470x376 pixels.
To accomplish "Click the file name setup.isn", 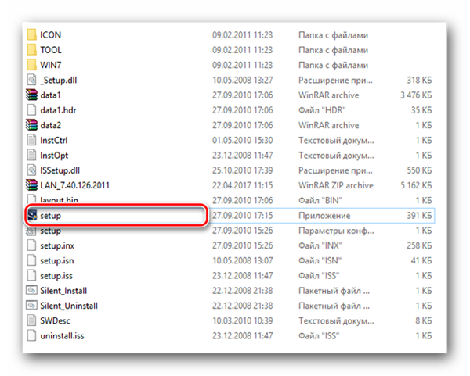I will tap(57, 260).
